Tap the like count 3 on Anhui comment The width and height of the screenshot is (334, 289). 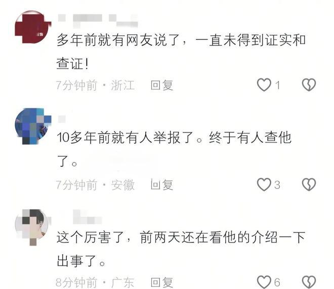click(277, 185)
